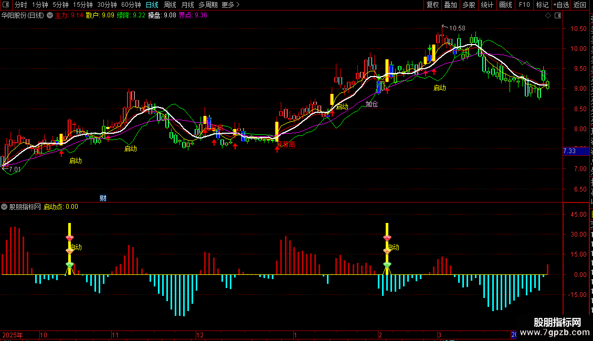
Task: Open the 多股 multi-stock view
Action: pos(469,5)
